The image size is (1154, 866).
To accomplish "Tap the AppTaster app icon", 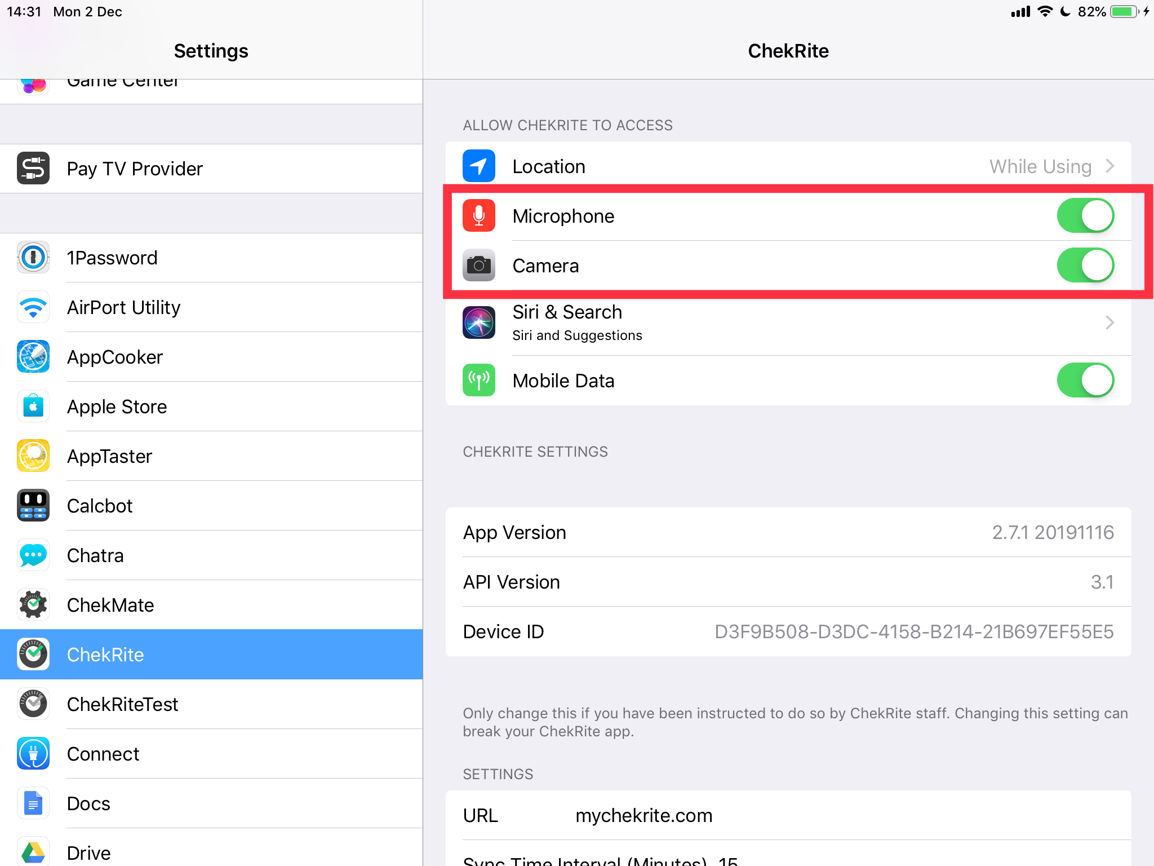I will coord(33,456).
